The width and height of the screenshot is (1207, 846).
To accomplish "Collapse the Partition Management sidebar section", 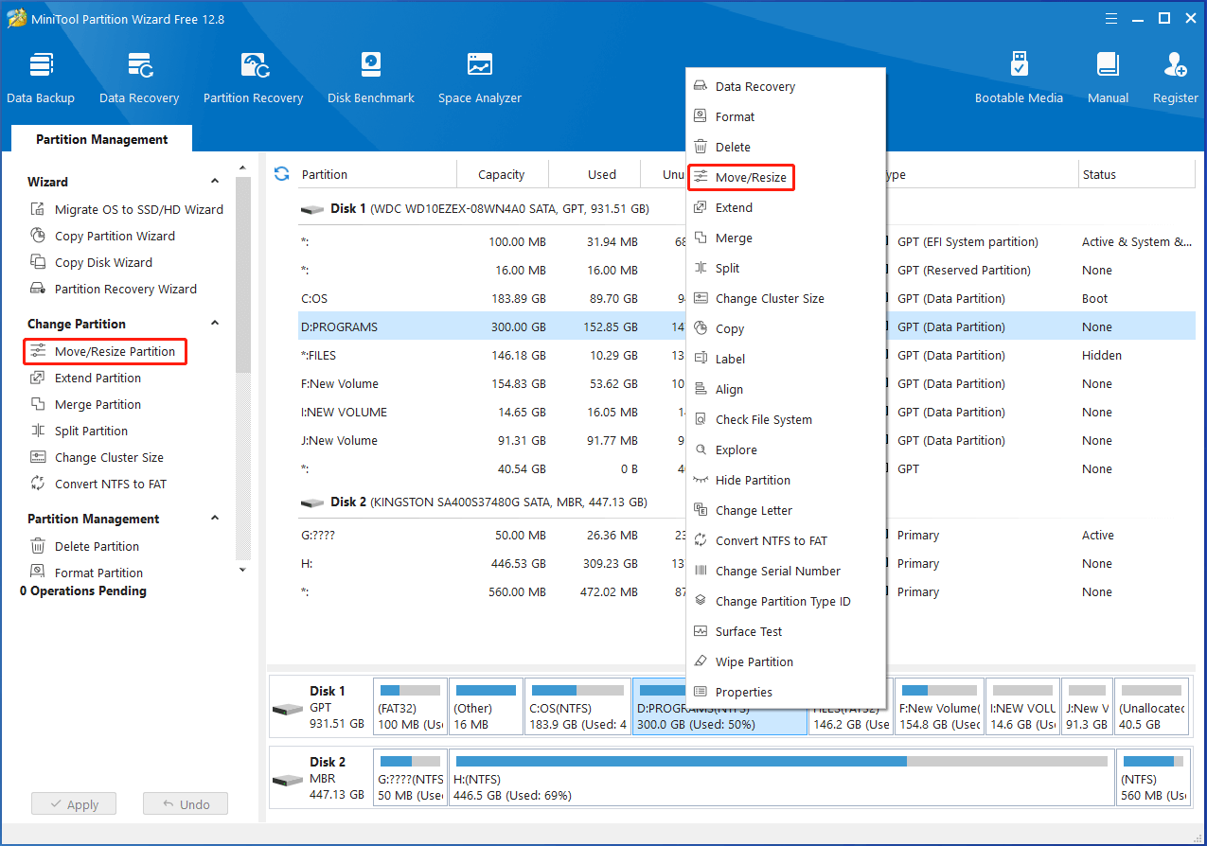I will [x=215, y=519].
